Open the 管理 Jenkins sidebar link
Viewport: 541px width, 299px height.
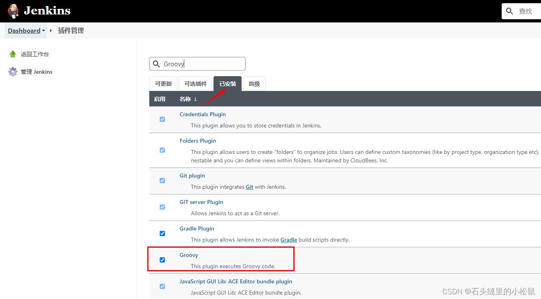(x=37, y=72)
